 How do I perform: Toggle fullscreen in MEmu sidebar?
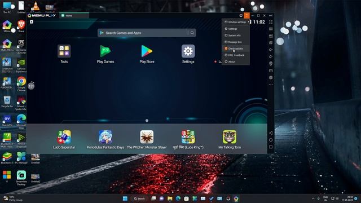pyautogui.click(x=271, y=22)
